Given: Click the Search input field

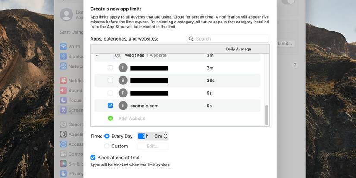Looking at the screenshot, I should [x=231, y=39].
